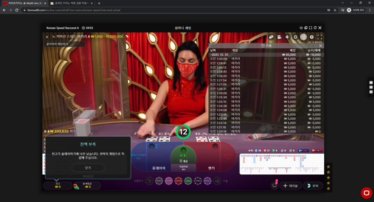The image size is (374, 202).
Task: Open the tab search dropdown arrow
Action: tap(343, 3)
